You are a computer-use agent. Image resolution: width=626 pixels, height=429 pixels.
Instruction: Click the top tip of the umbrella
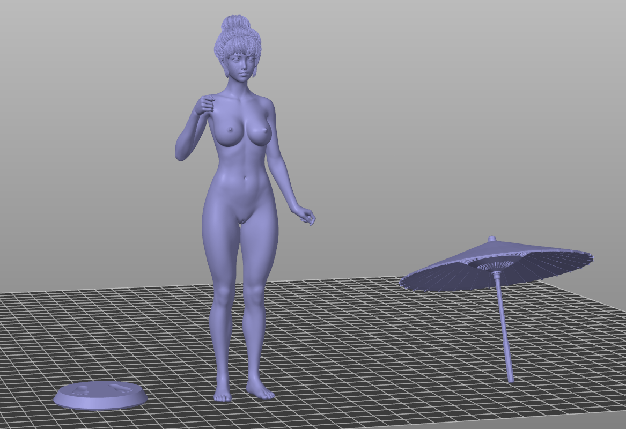(492, 238)
